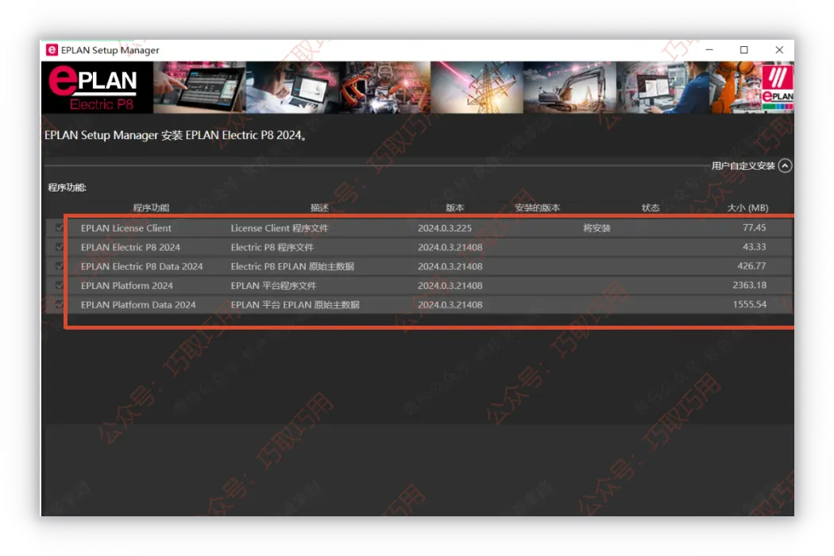Click the 大小 (MB) column header
This screenshot has height=556, width=834.
(x=748, y=207)
